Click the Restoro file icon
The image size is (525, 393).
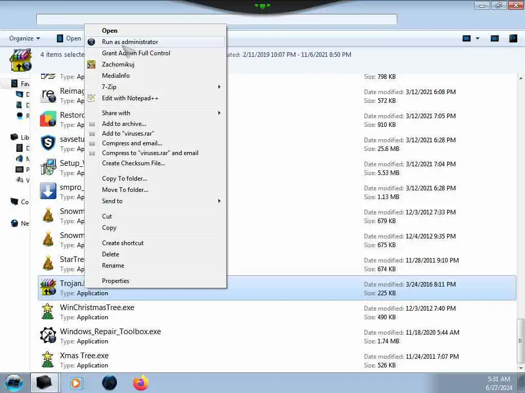click(x=48, y=119)
